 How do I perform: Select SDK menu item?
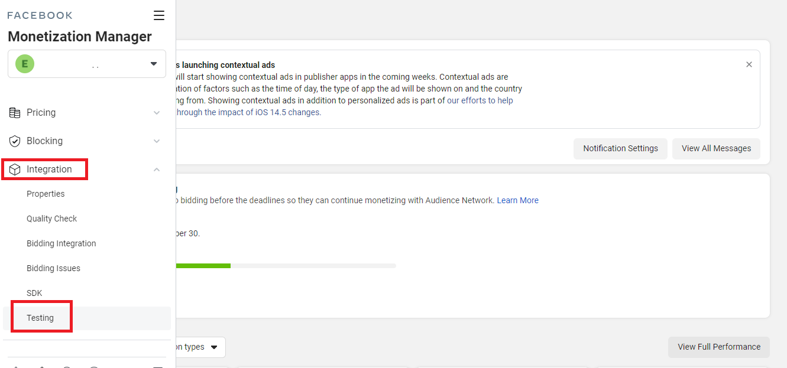point(34,293)
